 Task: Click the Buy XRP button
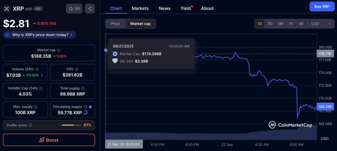(322, 6)
